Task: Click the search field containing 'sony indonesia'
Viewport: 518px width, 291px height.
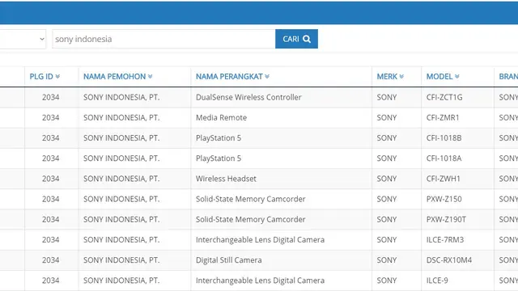Action: [x=163, y=39]
